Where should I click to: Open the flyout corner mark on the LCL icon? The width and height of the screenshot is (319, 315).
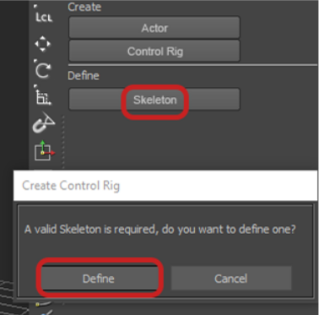click(35, 6)
